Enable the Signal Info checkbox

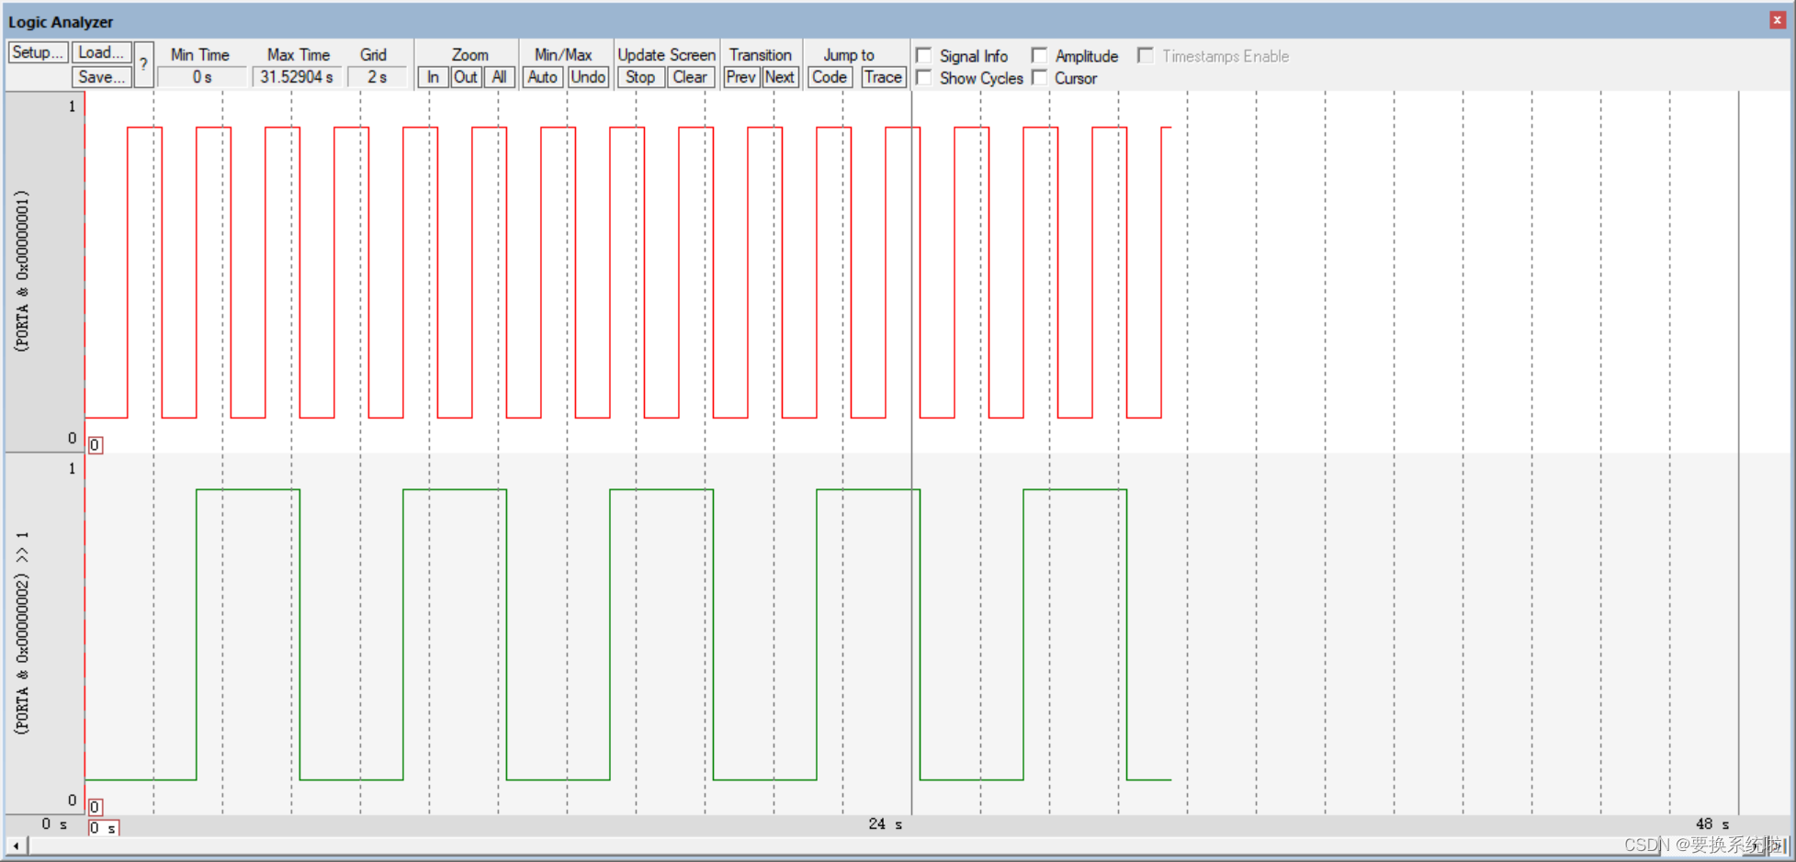924,55
